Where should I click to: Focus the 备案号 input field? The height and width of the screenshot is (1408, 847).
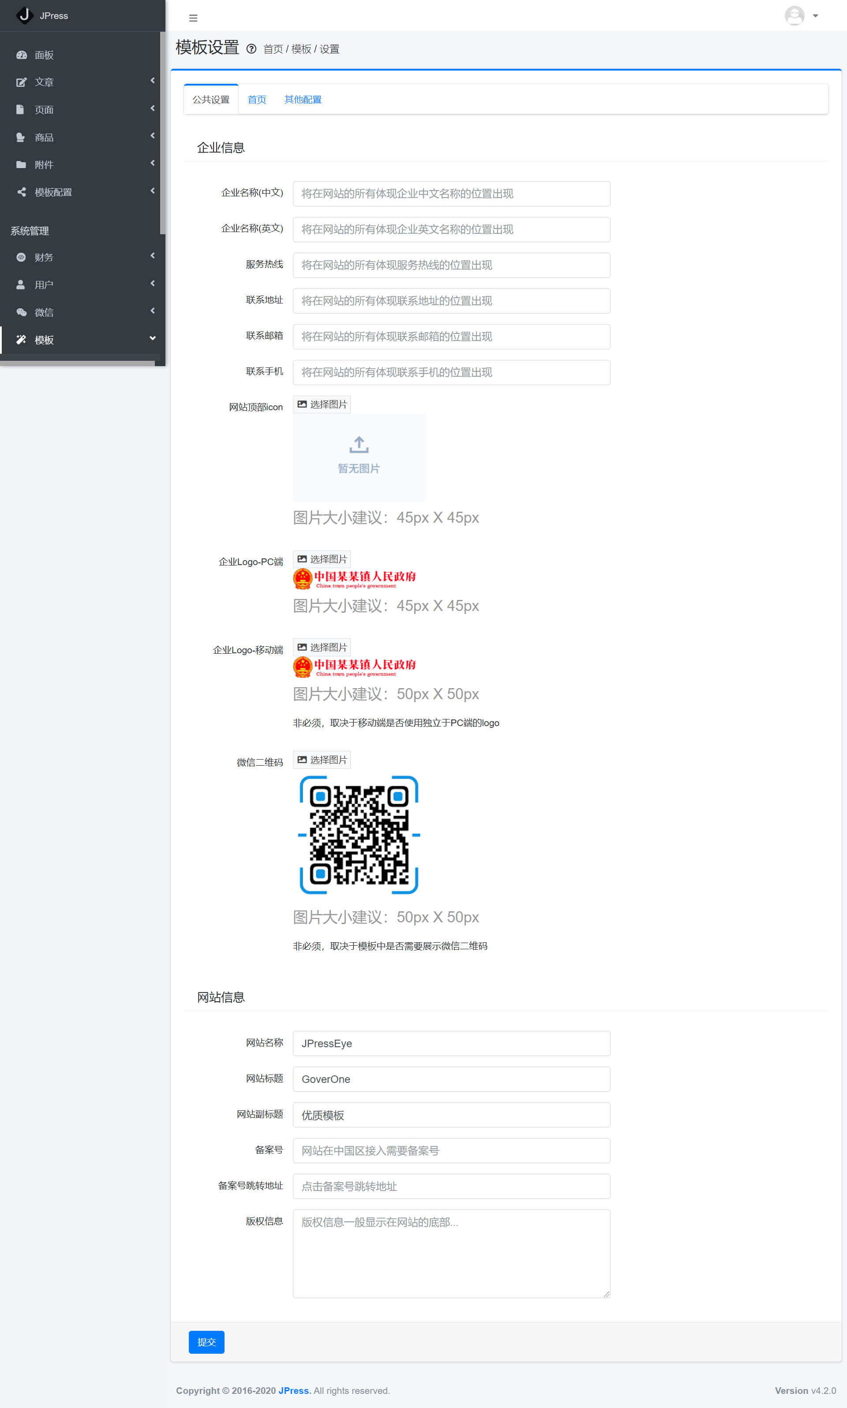coord(451,1150)
